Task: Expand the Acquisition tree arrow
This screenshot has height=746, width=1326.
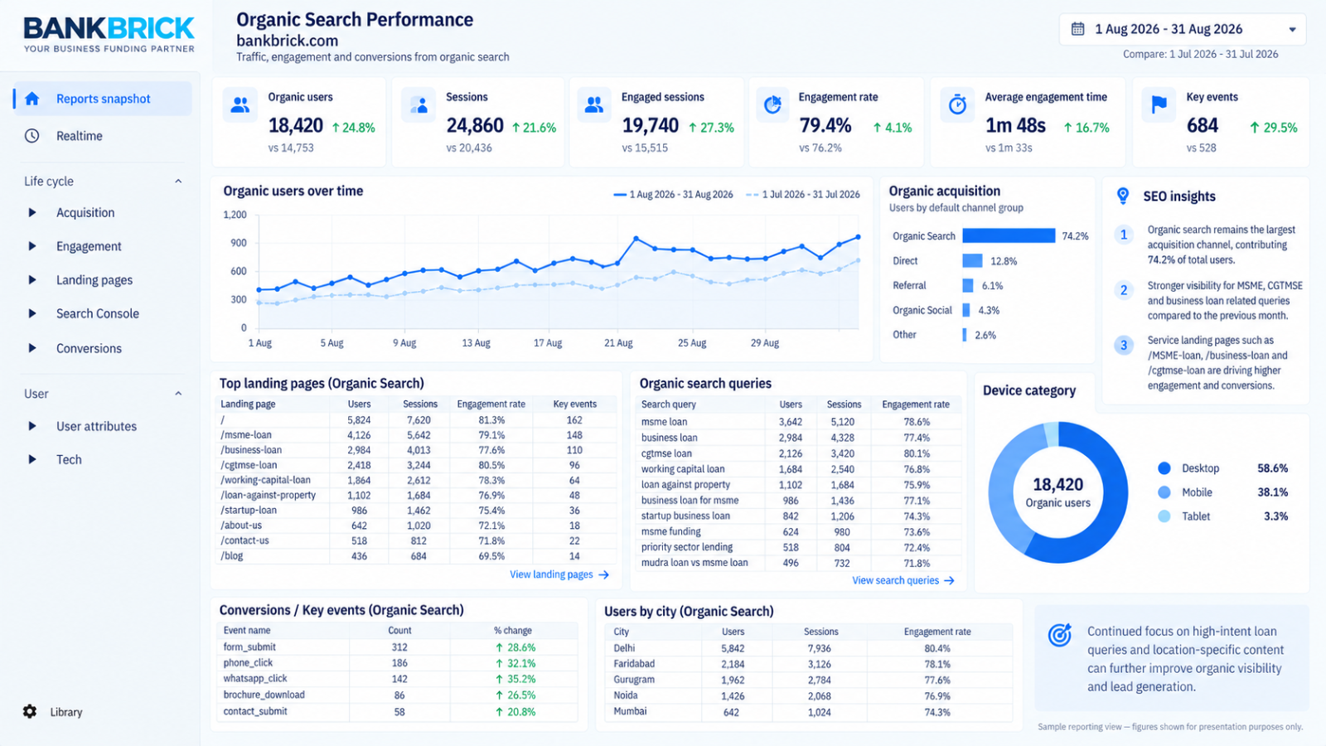Action: (x=32, y=213)
